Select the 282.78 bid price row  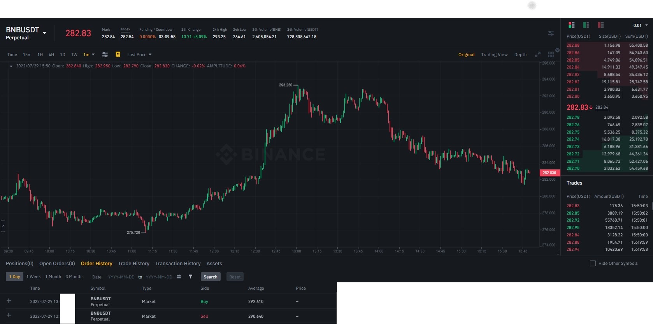click(607, 117)
